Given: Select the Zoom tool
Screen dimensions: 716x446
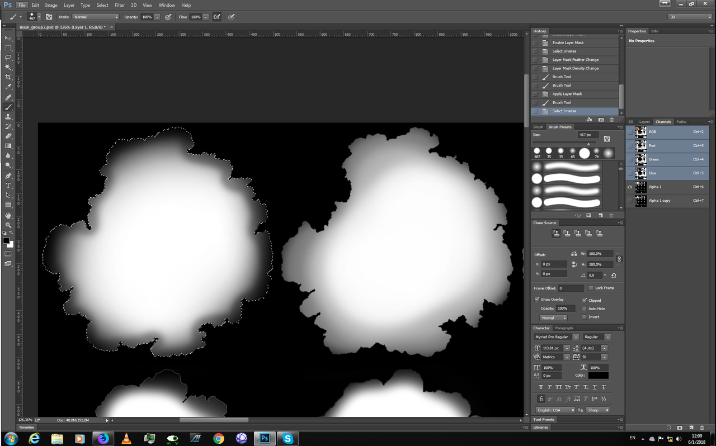Looking at the screenshot, I should 8,225.
